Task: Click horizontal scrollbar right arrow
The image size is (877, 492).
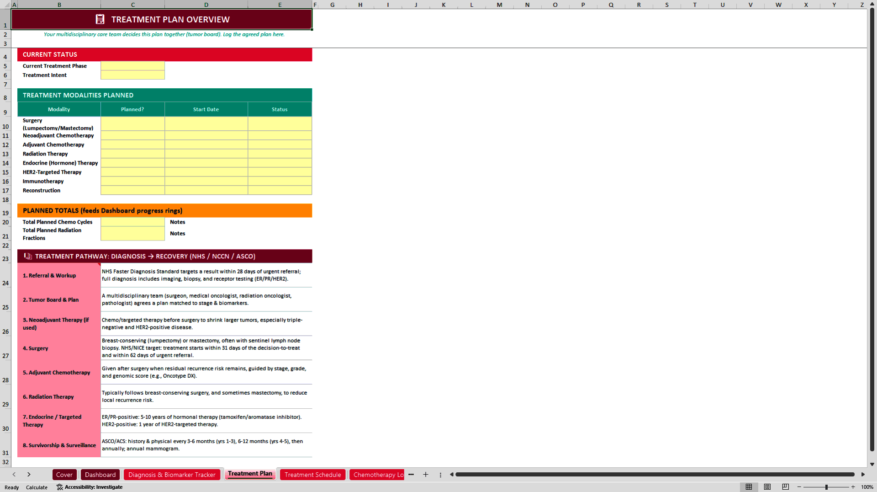Action: pyautogui.click(x=863, y=475)
